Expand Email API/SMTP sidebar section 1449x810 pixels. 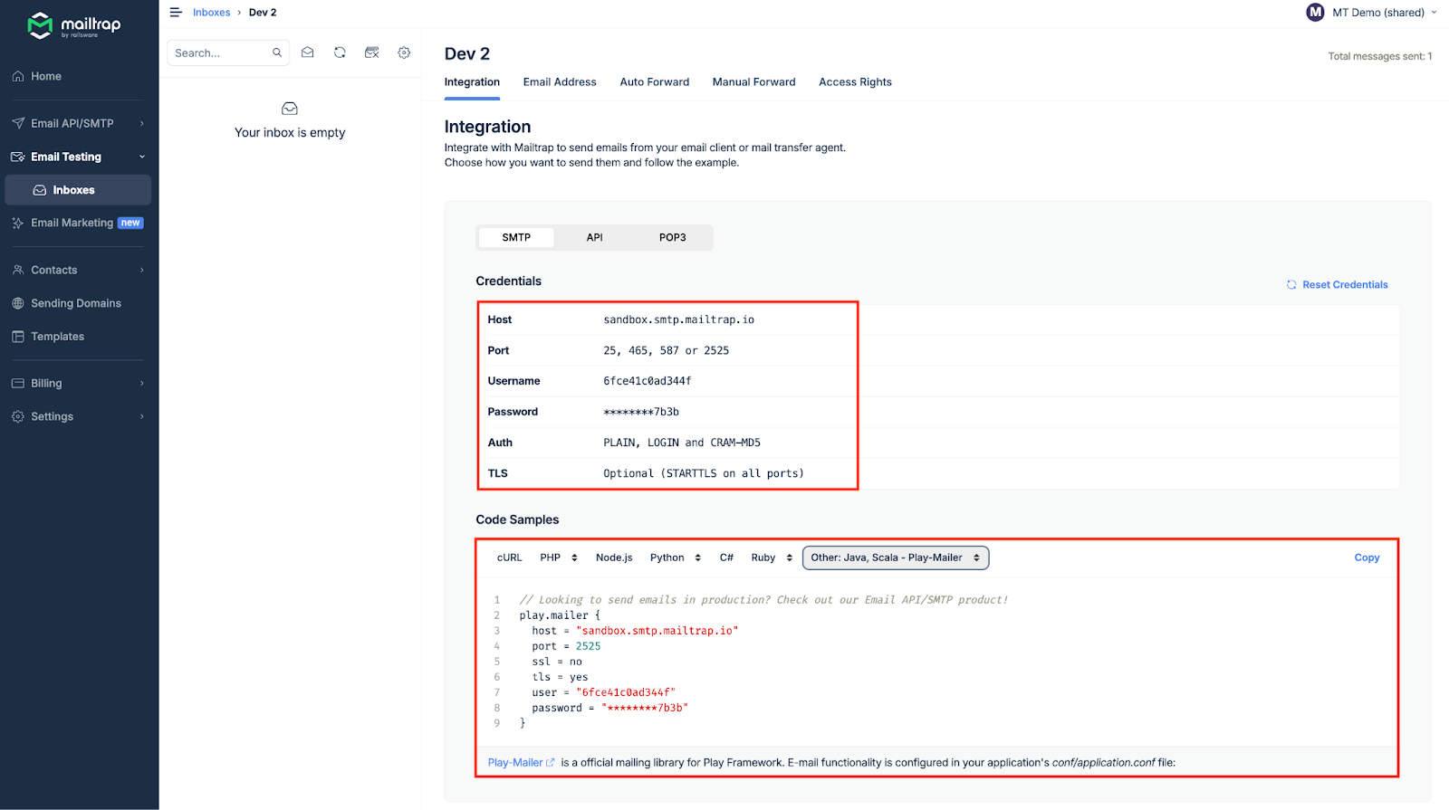(79, 123)
